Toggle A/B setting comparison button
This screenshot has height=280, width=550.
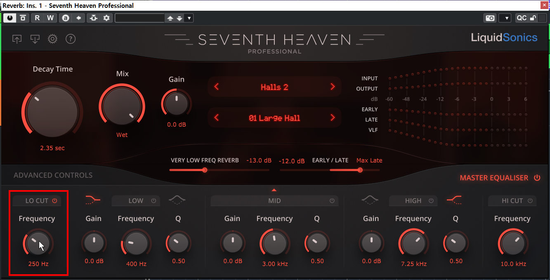coord(65,18)
